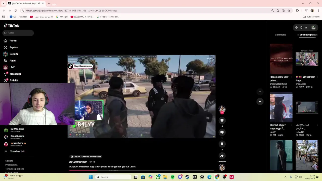Switch to Commenti tab
This screenshot has height=181, width=322.
pyautogui.click(x=280, y=35)
